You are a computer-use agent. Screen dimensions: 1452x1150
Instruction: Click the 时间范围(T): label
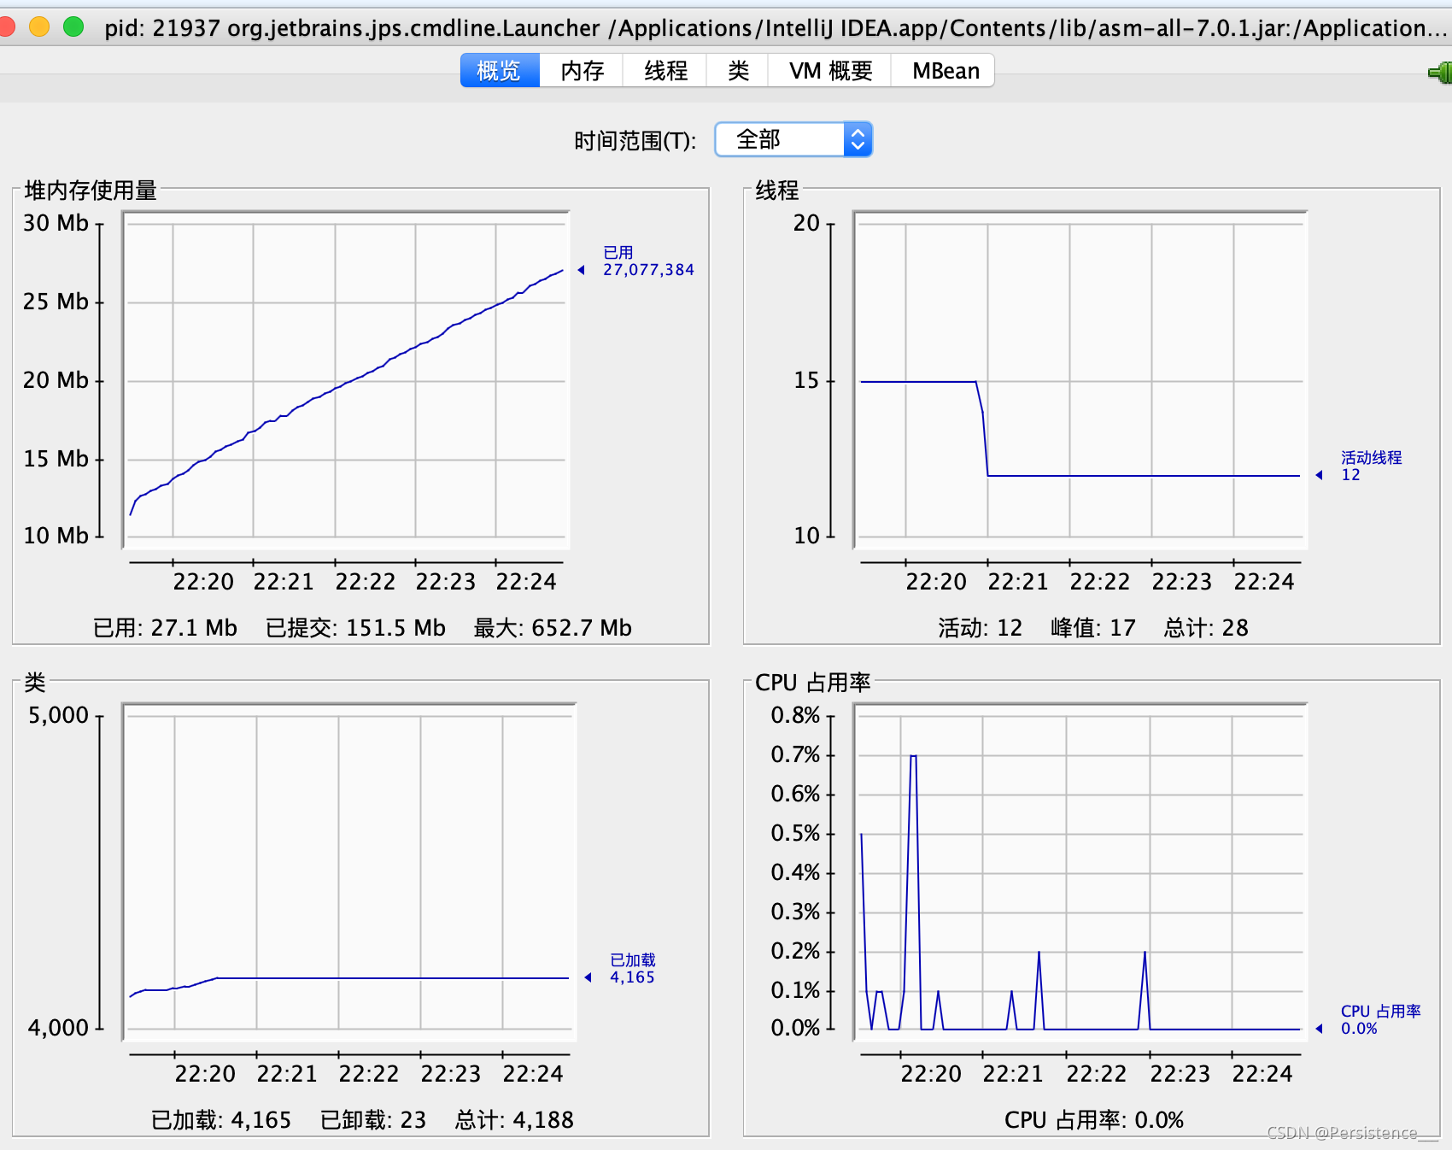(635, 140)
